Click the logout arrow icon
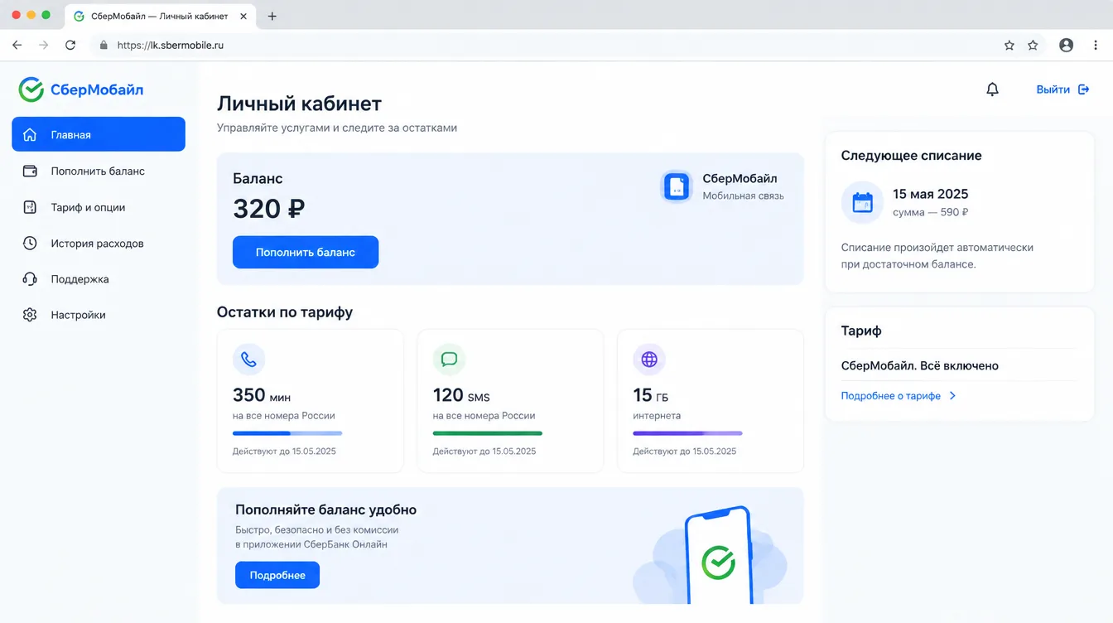The image size is (1113, 623). click(1083, 89)
